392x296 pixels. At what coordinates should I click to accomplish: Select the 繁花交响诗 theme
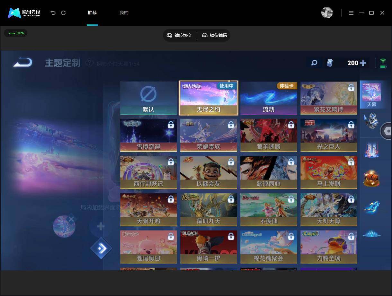point(329,98)
